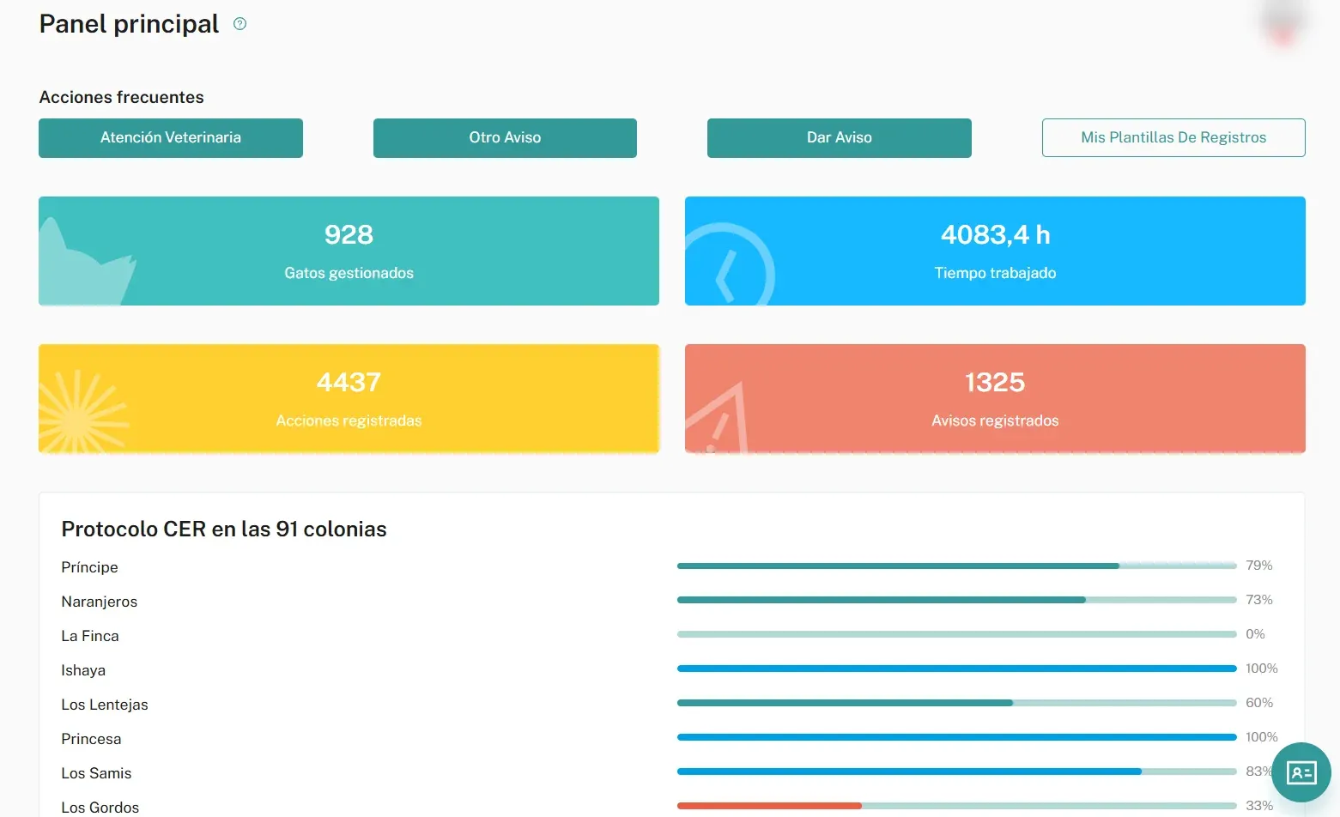Select the Los Lentejas colony name
The width and height of the screenshot is (1340, 817).
tap(105, 705)
